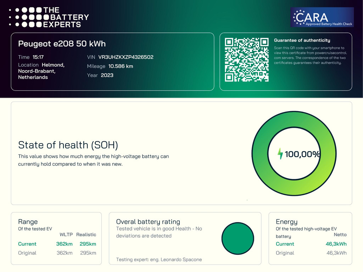This screenshot has width=363, height=272.
Task: Click the QR code scanning instructions paragraph
Action: coord(310,55)
